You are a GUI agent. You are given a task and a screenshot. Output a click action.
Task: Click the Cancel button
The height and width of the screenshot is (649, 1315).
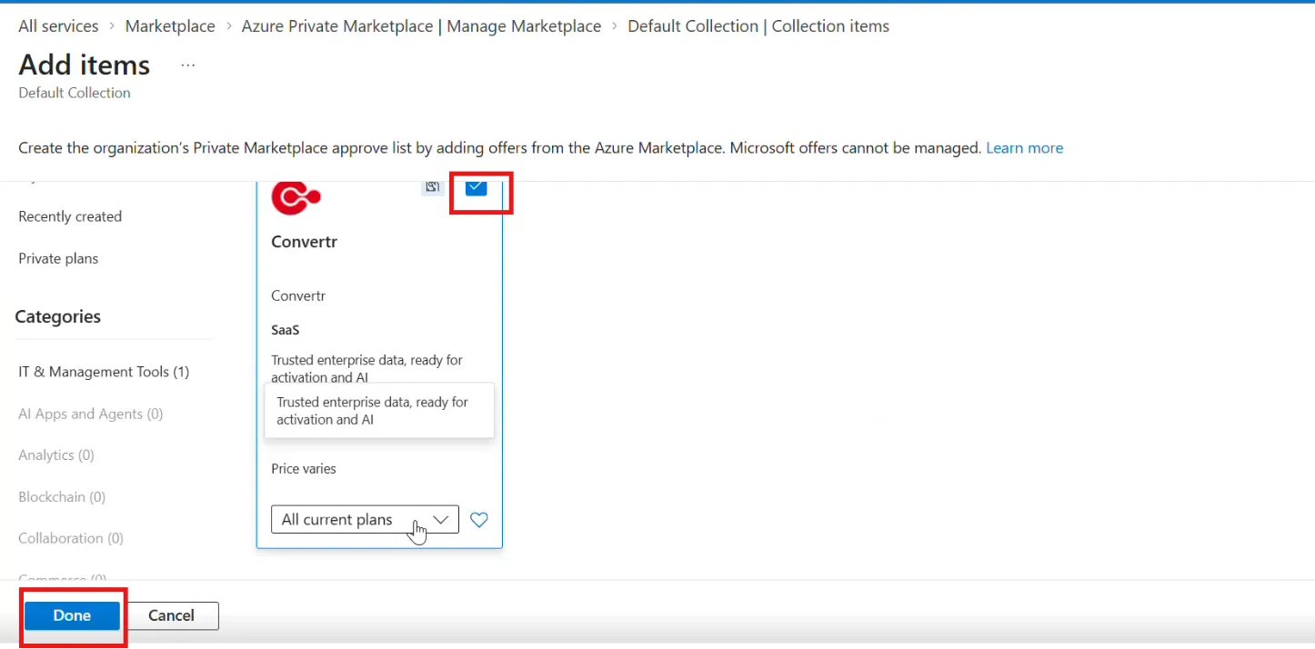tap(171, 615)
